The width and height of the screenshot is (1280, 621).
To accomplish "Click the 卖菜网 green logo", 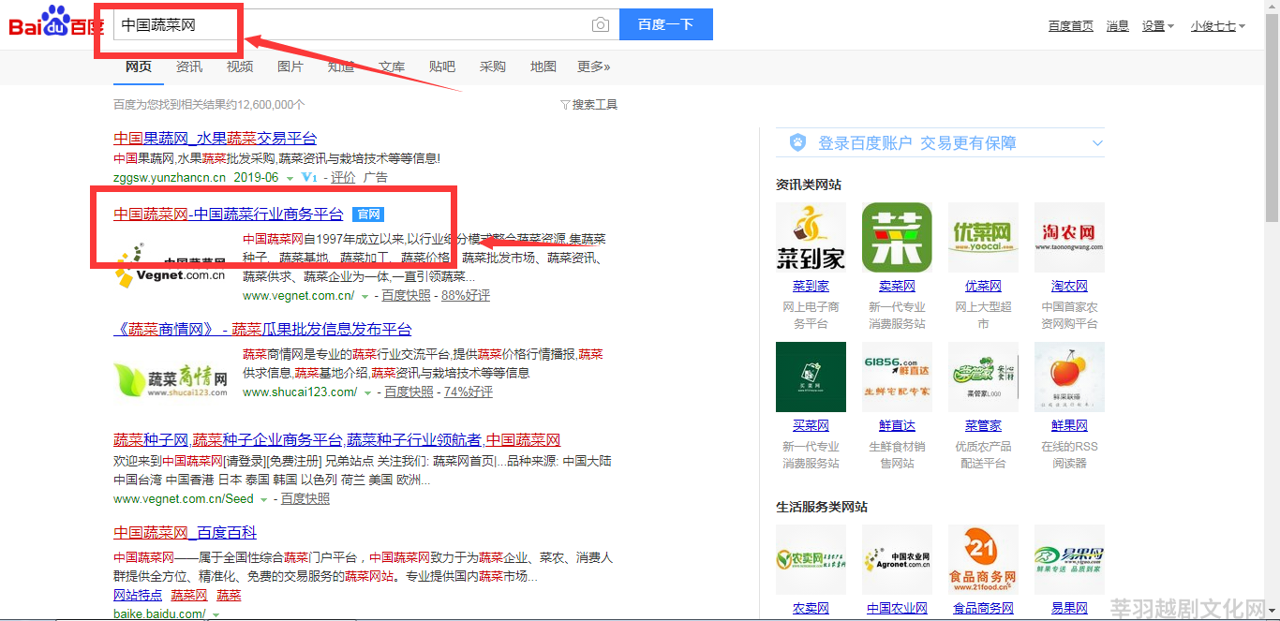I will 897,237.
